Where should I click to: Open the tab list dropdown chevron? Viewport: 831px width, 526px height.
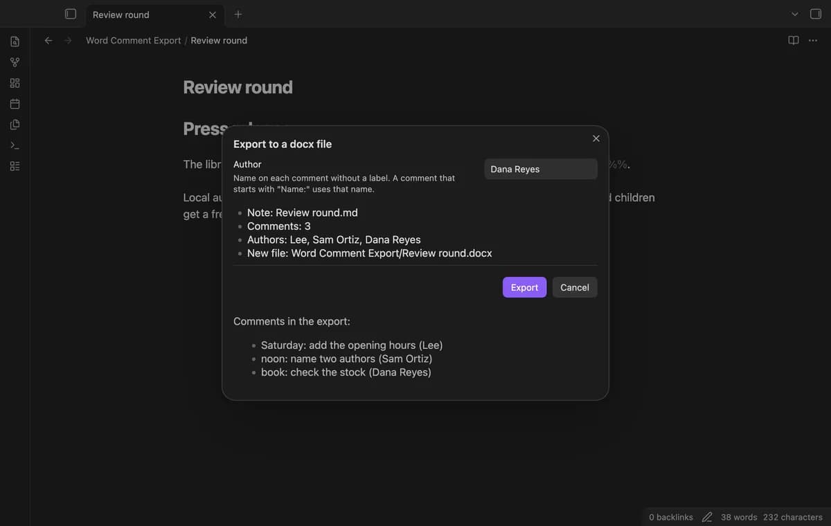tap(794, 14)
